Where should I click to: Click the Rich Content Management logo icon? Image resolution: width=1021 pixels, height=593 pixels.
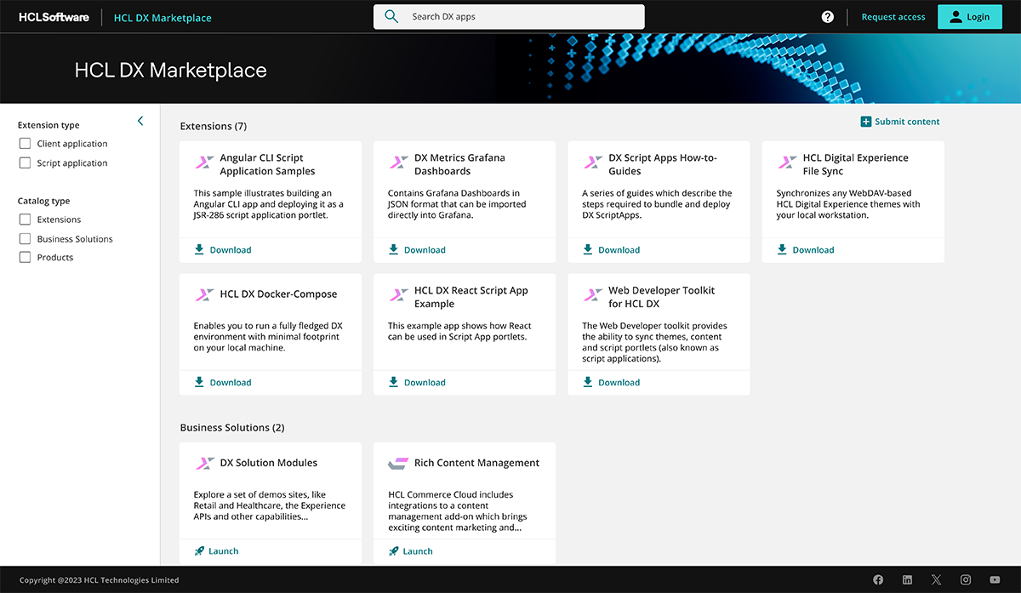point(398,464)
